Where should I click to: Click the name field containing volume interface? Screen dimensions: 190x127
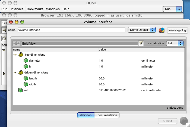click(x=71, y=30)
